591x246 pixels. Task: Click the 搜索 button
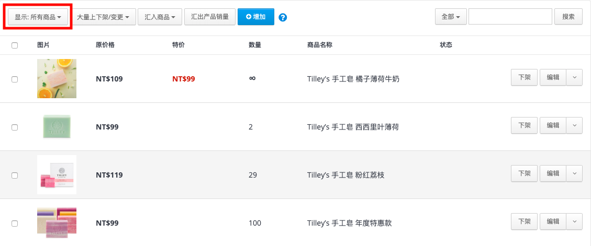point(568,17)
